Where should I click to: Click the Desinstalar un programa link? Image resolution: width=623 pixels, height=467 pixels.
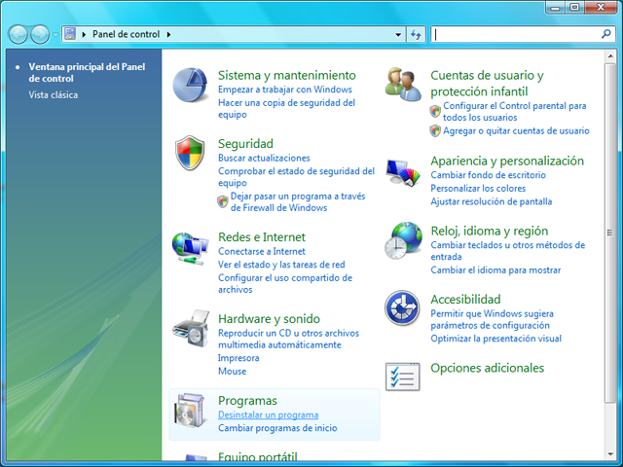pos(268,415)
